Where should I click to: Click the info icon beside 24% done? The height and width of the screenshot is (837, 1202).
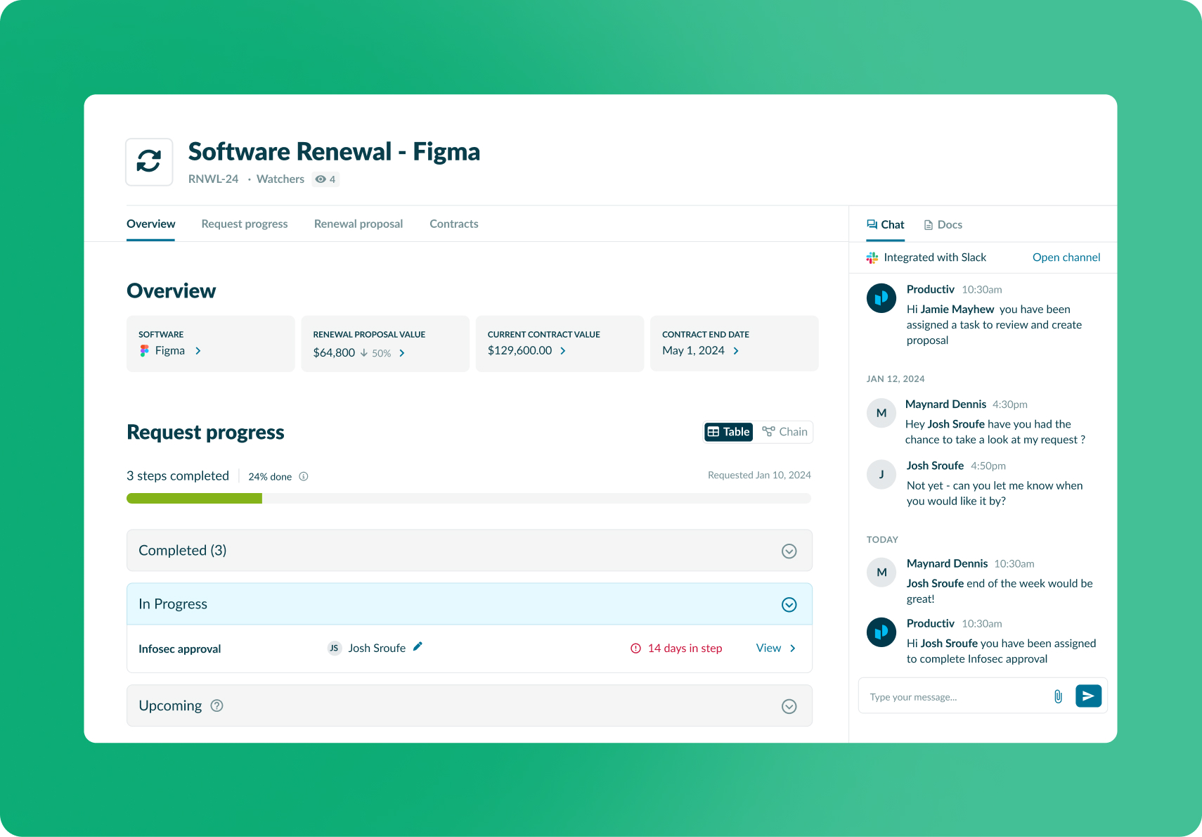click(304, 477)
